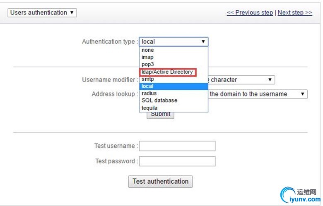Open the Users authentication section dropdown
The height and width of the screenshot is (206, 323).
coord(42,12)
